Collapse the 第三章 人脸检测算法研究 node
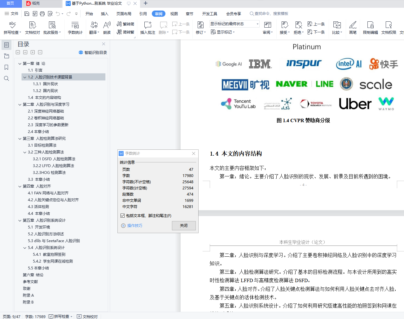This screenshot has width=404, height=319. [20, 139]
